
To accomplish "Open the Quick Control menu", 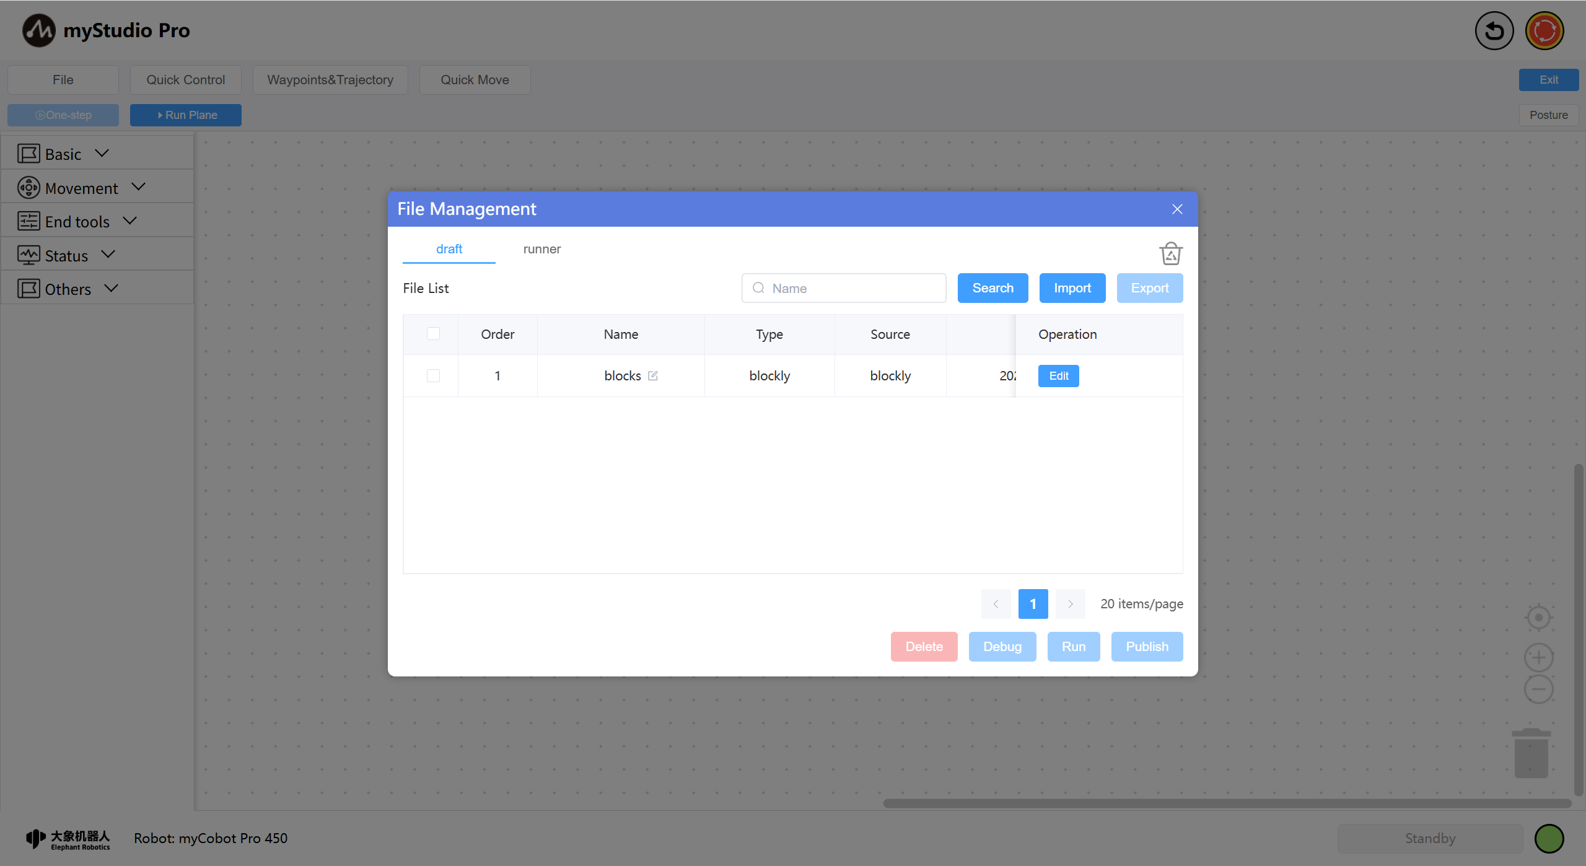I will click(185, 80).
